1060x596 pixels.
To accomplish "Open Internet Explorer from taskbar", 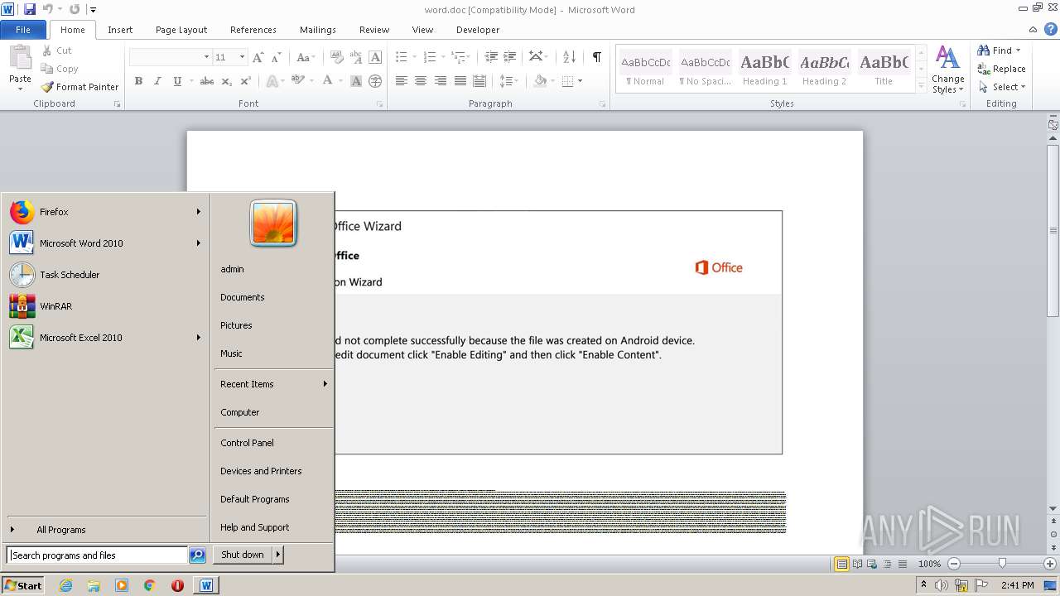I will pos(66,585).
